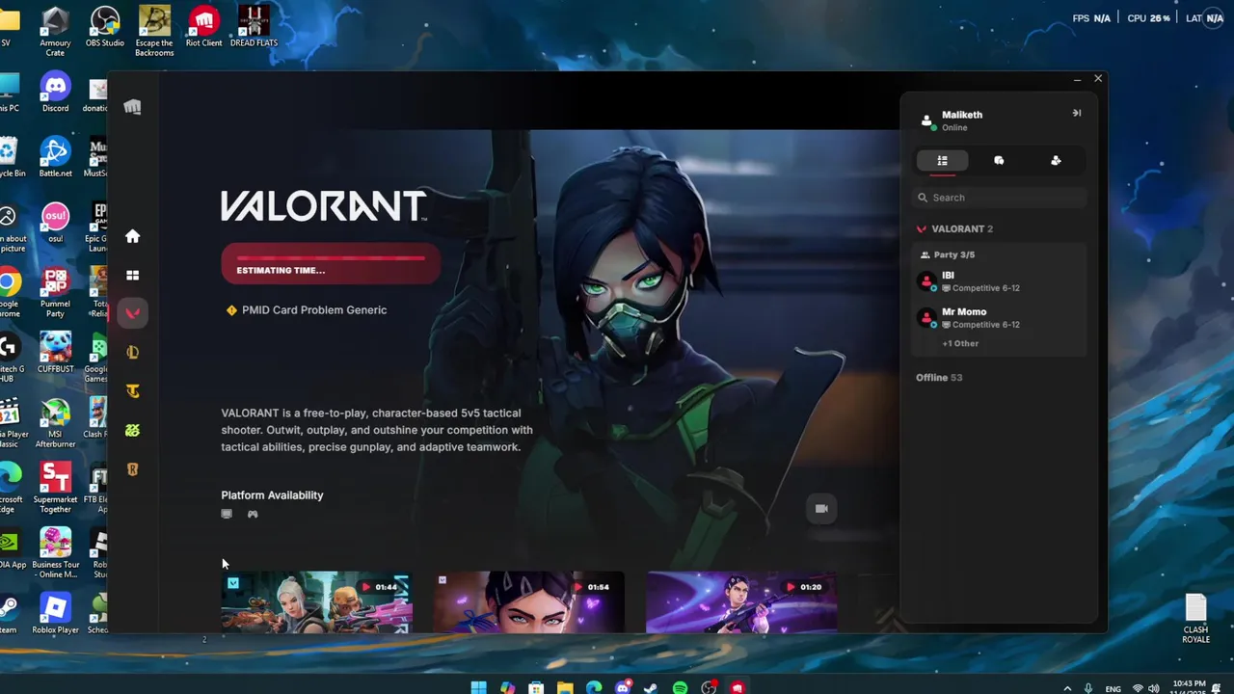Open the Windows Start menu

tap(478, 687)
